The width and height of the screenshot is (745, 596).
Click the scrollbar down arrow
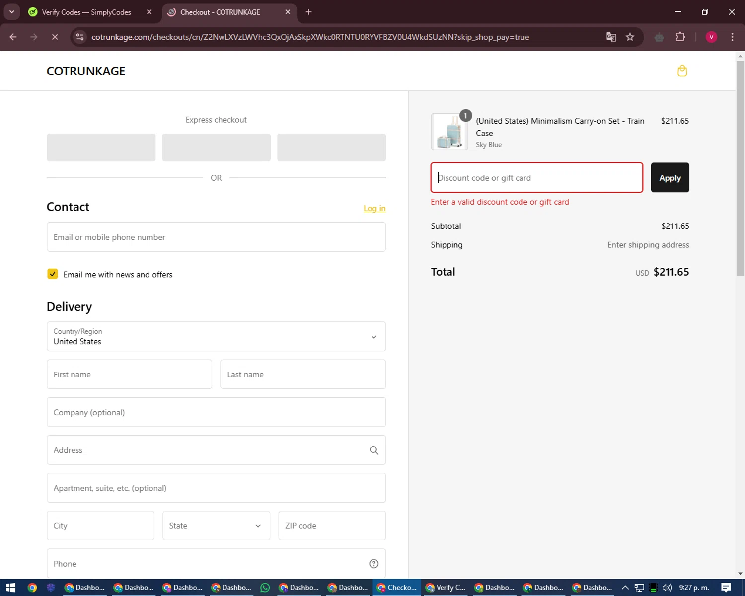[x=740, y=573]
